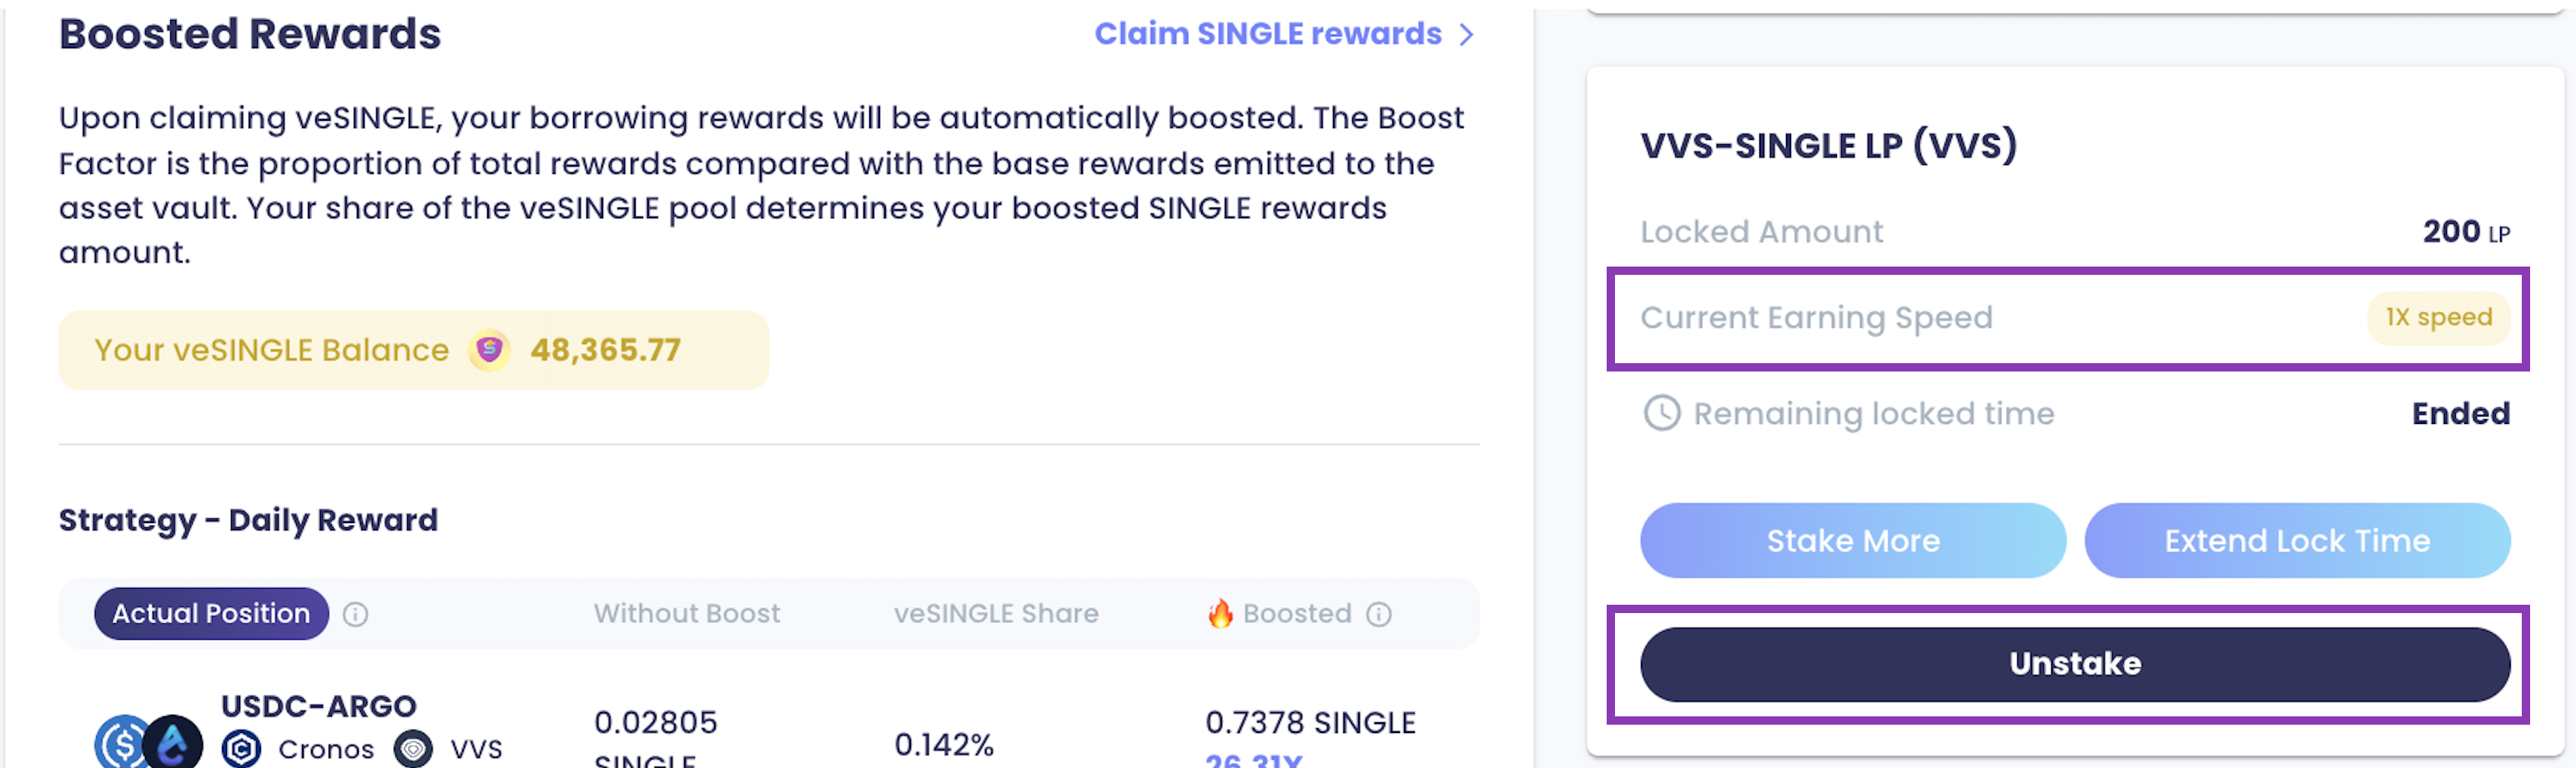Screen dimensions: 2576x768
Task: Click chevron arrow after Claim SINGLE rewards
Action: click(x=1466, y=35)
